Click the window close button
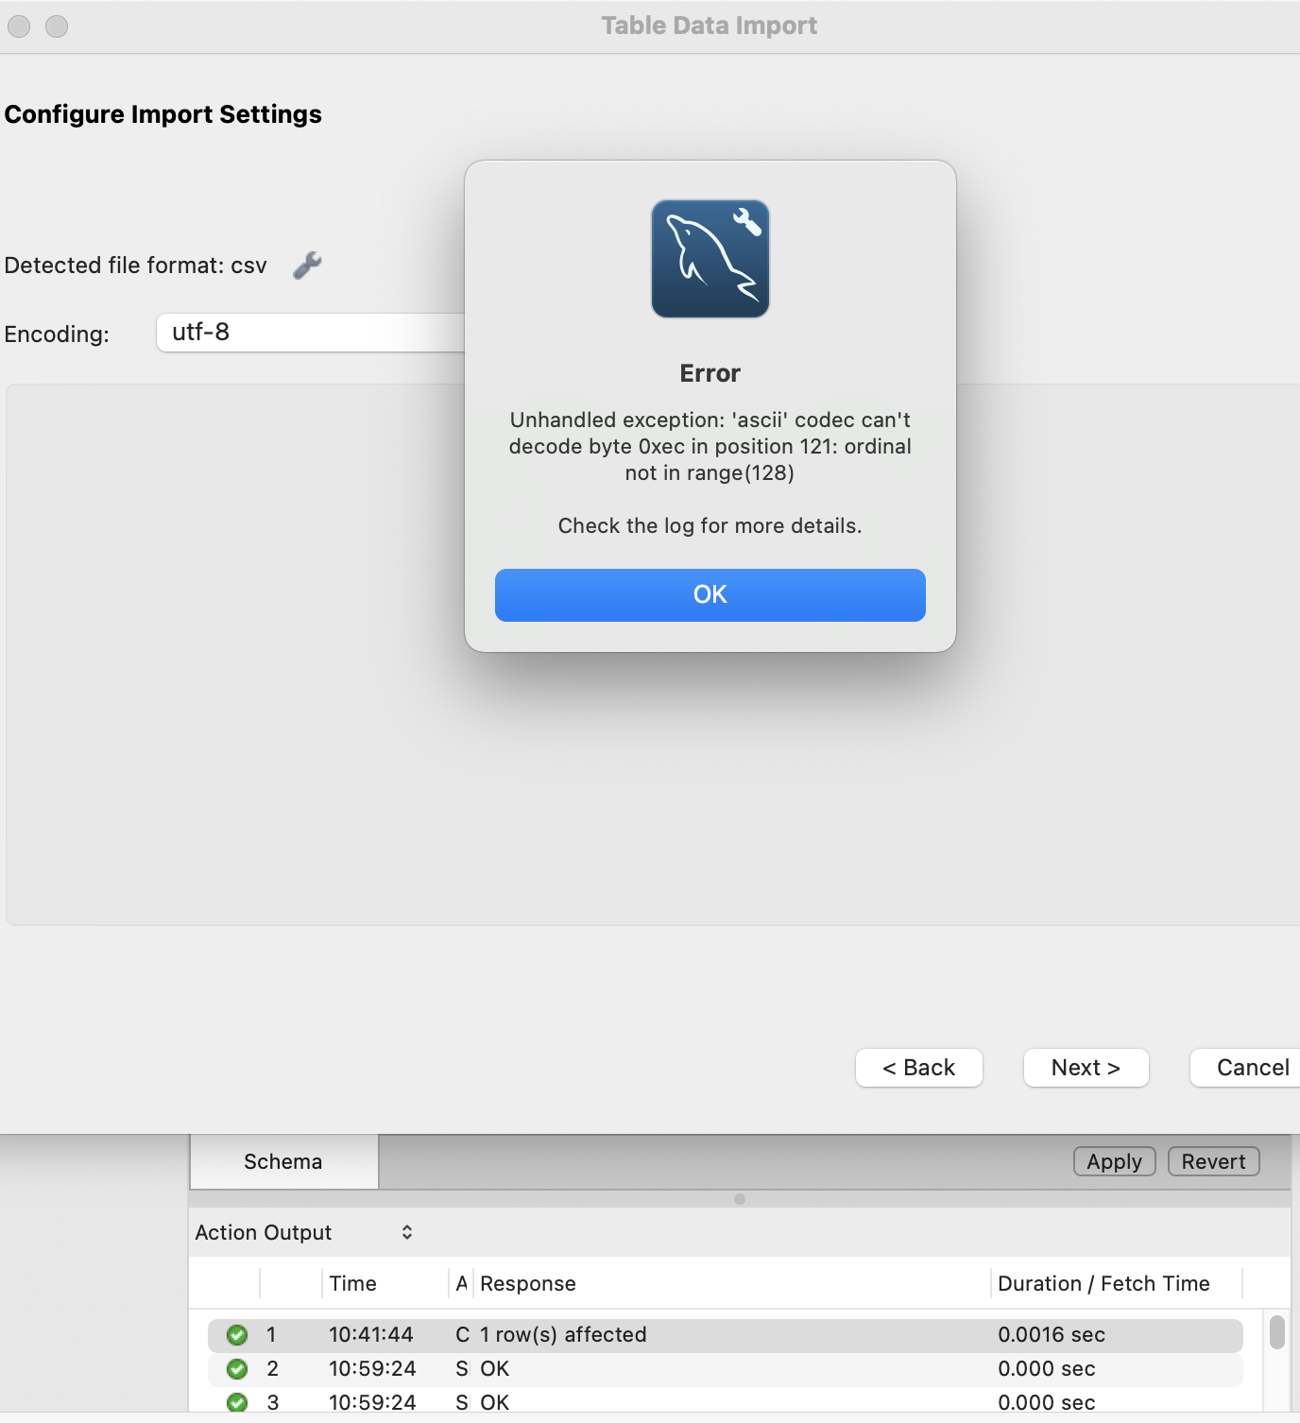1300x1423 pixels. [19, 26]
